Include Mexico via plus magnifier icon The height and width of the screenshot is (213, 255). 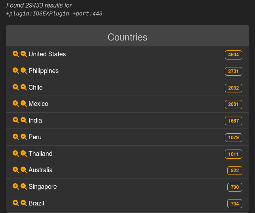(x=16, y=104)
